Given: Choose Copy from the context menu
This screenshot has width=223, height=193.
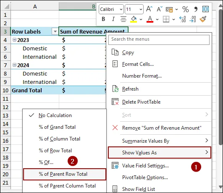Looking at the screenshot, I should coord(159,52).
